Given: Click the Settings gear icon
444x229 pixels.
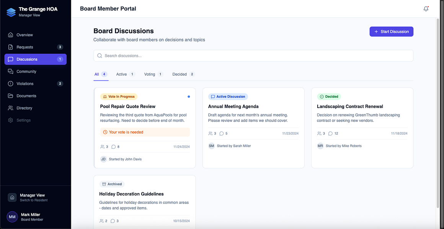Looking at the screenshot, I should [x=10, y=120].
